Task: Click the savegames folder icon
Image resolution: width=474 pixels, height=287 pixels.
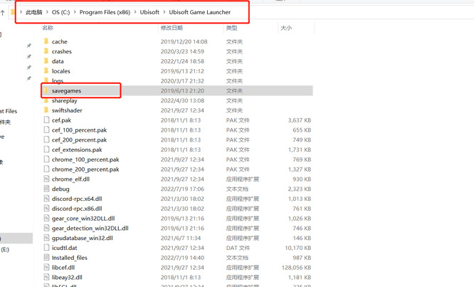Action: pos(46,91)
